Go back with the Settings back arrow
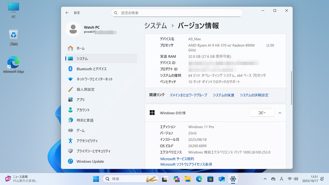The height and width of the screenshot is (185, 329). pyautogui.click(x=67, y=13)
